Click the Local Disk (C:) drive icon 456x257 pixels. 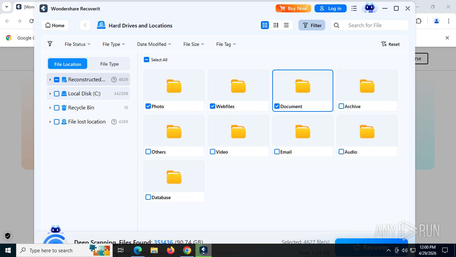click(64, 94)
